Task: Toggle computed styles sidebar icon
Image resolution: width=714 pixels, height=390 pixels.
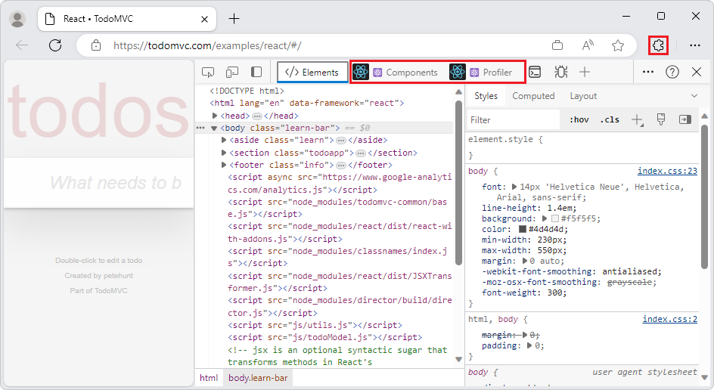Action: [685, 119]
